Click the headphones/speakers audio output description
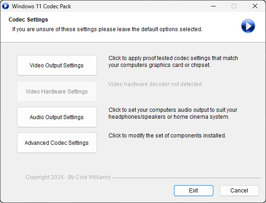The height and width of the screenshot is (203, 266). (x=173, y=113)
